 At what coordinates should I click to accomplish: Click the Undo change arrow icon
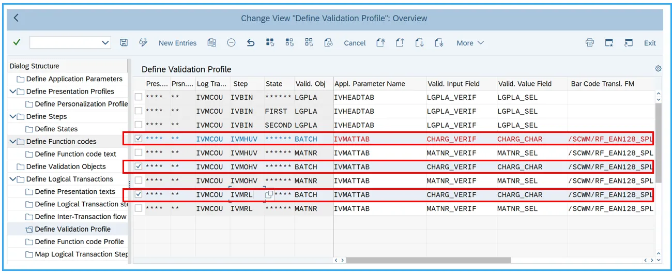(x=251, y=43)
